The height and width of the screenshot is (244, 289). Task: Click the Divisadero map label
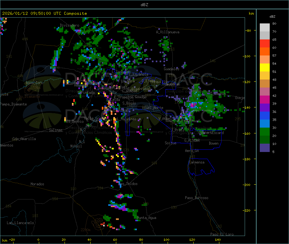click(69, 25)
